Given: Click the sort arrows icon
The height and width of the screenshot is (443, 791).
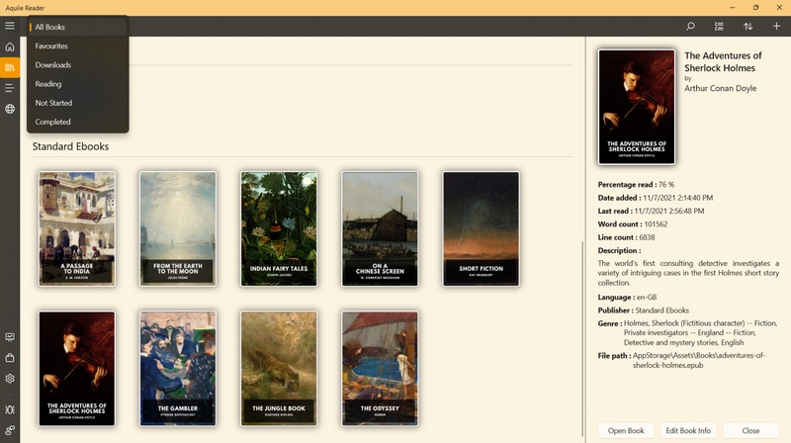Looking at the screenshot, I should click(x=747, y=26).
